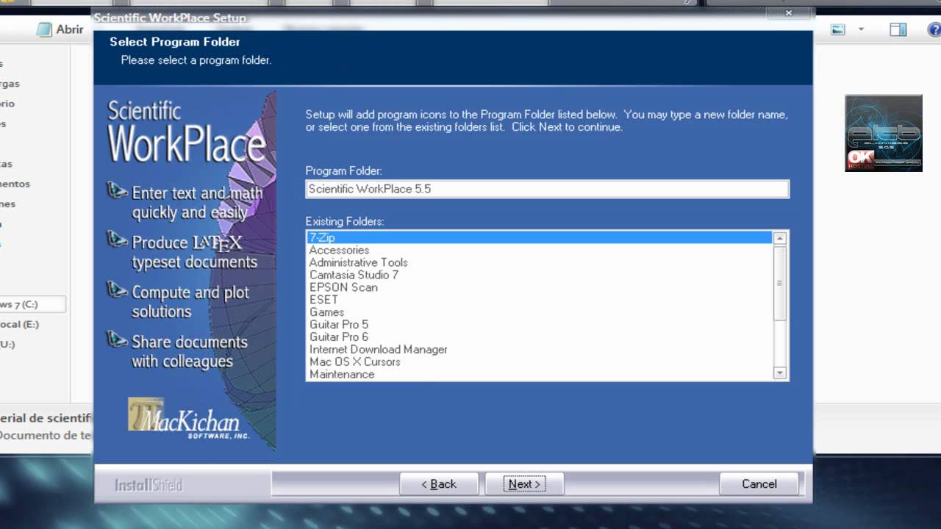The image size is (941, 529).
Task: Click the Next button in setup
Action: tap(524, 483)
